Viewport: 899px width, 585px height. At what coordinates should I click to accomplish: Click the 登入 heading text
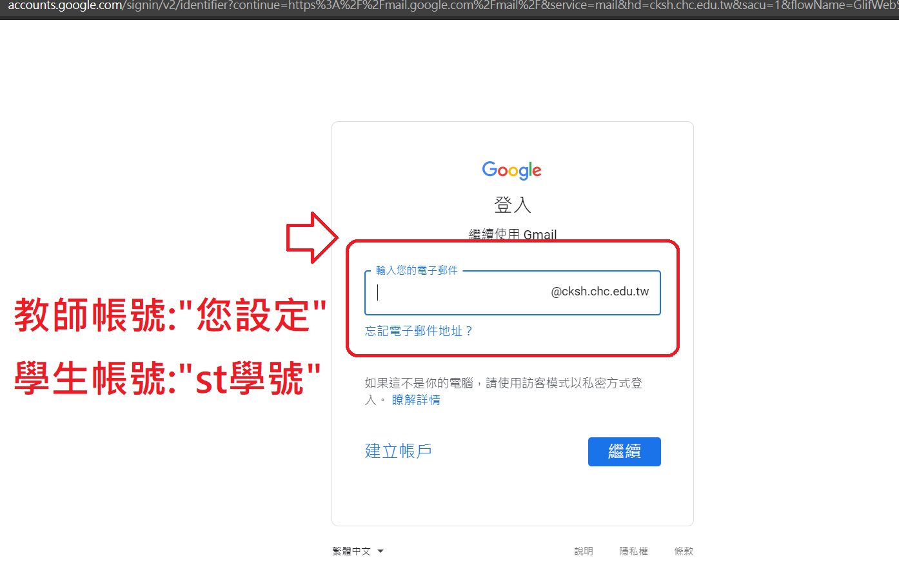(x=513, y=205)
